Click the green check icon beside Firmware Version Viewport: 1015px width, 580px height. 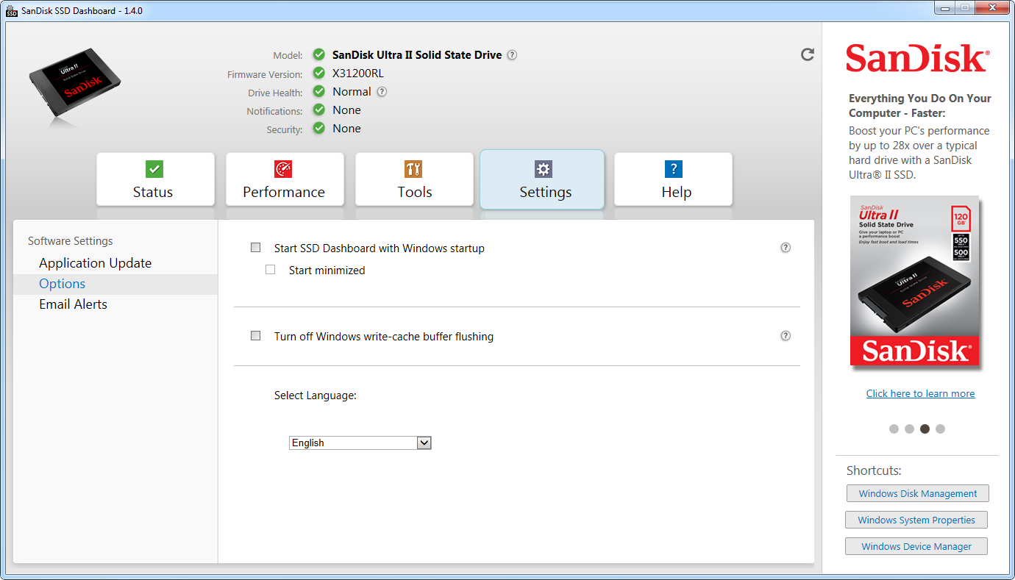click(x=318, y=73)
